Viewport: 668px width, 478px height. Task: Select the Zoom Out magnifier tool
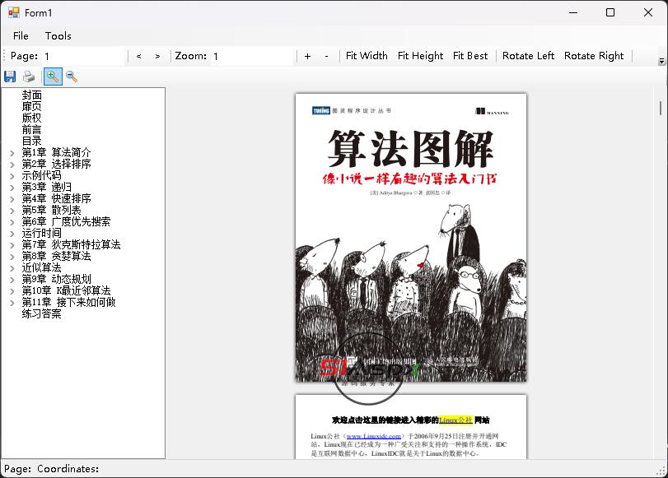tap(72, 77)
